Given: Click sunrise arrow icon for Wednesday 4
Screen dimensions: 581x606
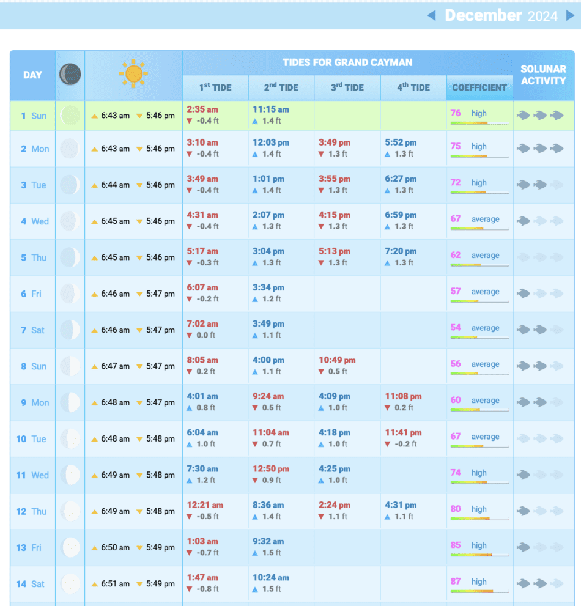Looking at the screenshot, I should coord(94,221).
